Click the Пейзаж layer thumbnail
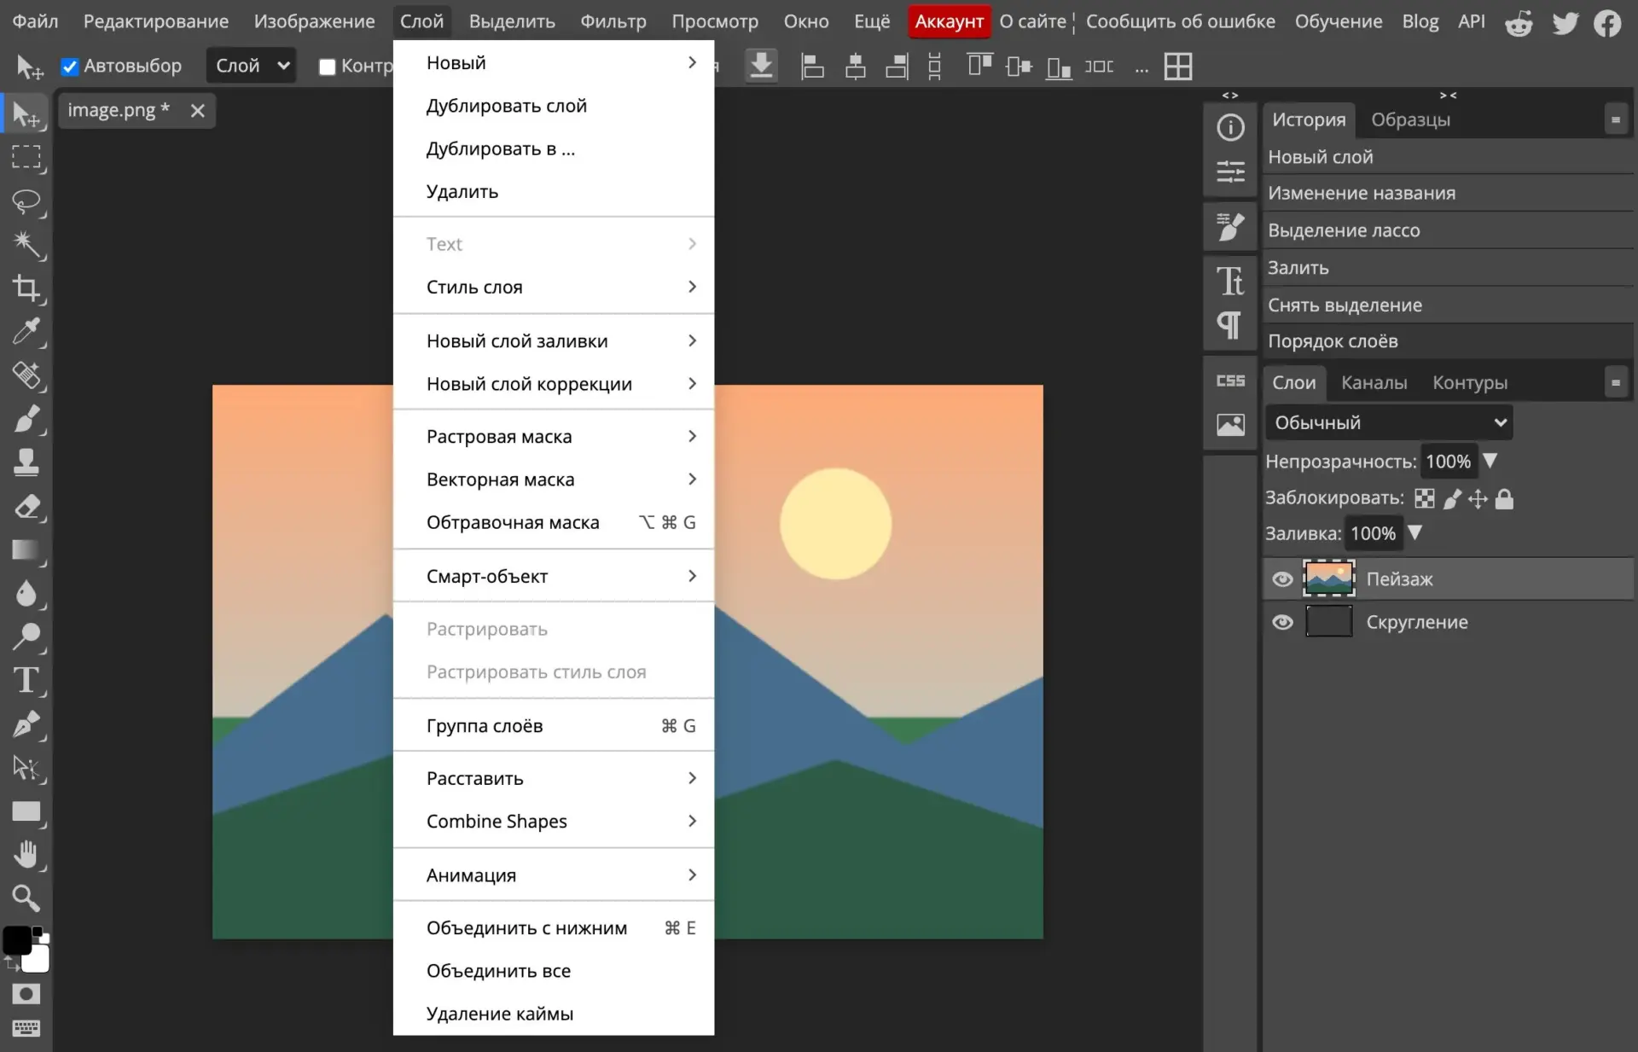This screenshot has width=1638, height=1052. [x=1328, y=578]
